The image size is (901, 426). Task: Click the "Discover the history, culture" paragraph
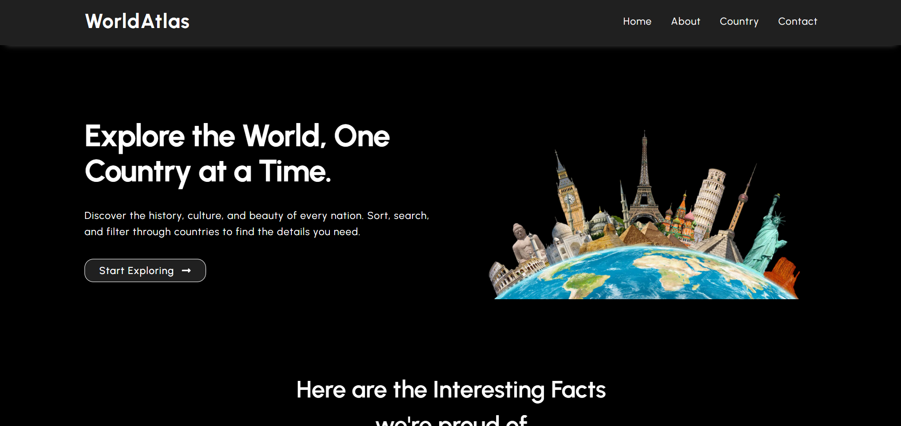coord(257,224)
